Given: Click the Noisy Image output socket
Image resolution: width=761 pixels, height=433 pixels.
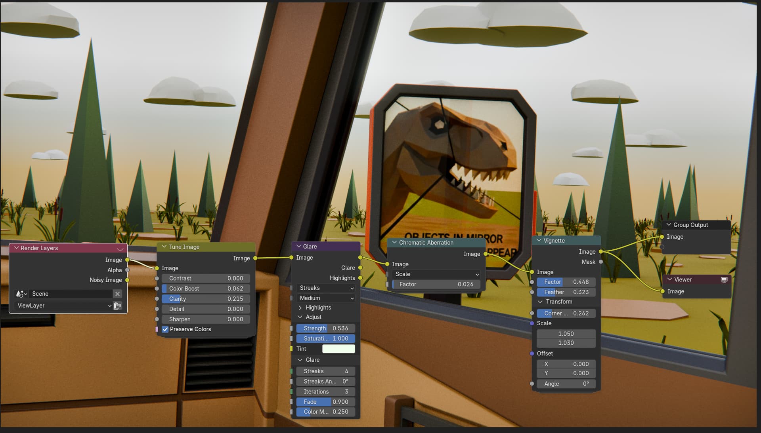Looking at the screenshot, I should [127, 280].
